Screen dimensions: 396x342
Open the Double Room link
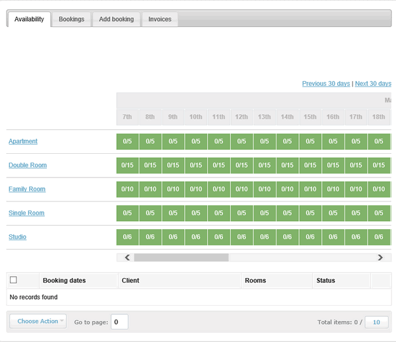pyautogui.click(x=28, y=165)
